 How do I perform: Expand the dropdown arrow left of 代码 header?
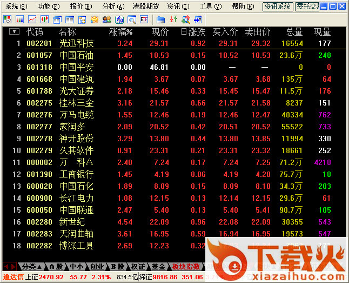pyautogui.click(x=15, y=31)
